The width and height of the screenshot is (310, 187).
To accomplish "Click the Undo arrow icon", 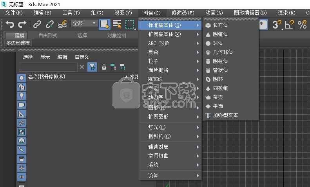I will (10, 25).
